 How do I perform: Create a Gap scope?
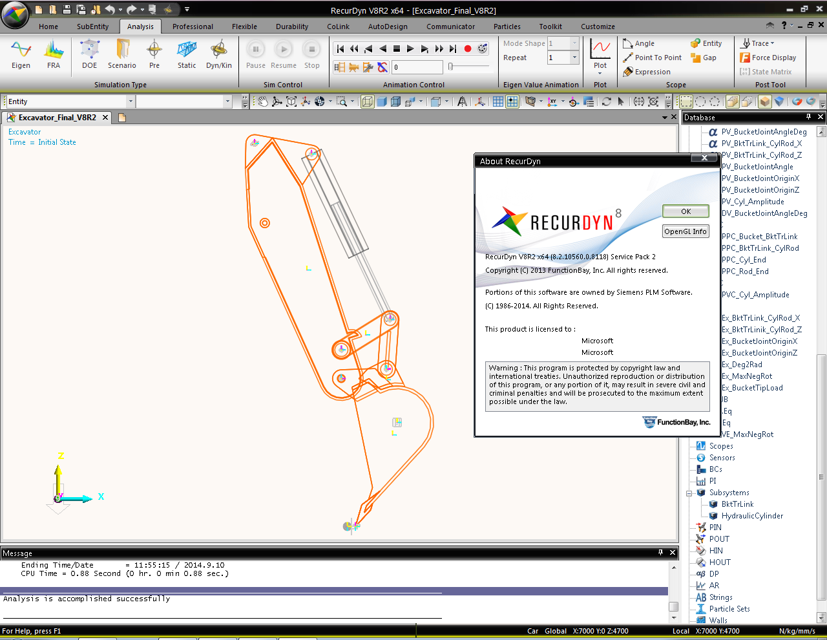tap(704, 58)
